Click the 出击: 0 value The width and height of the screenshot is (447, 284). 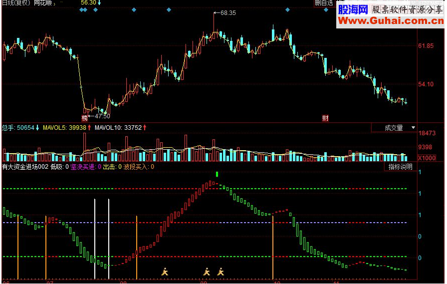112,167
